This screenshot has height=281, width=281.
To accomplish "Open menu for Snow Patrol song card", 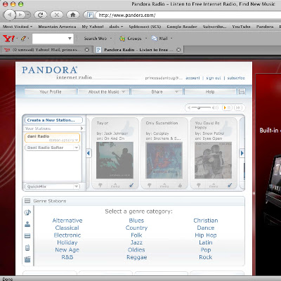I will pyautogui.click(x=214, y=185).
